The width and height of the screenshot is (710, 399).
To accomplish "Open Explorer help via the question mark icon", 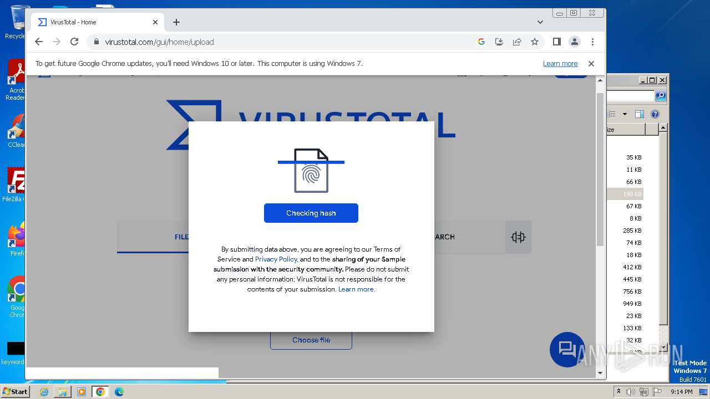I will pyautogui.click(x=655, y=114).
